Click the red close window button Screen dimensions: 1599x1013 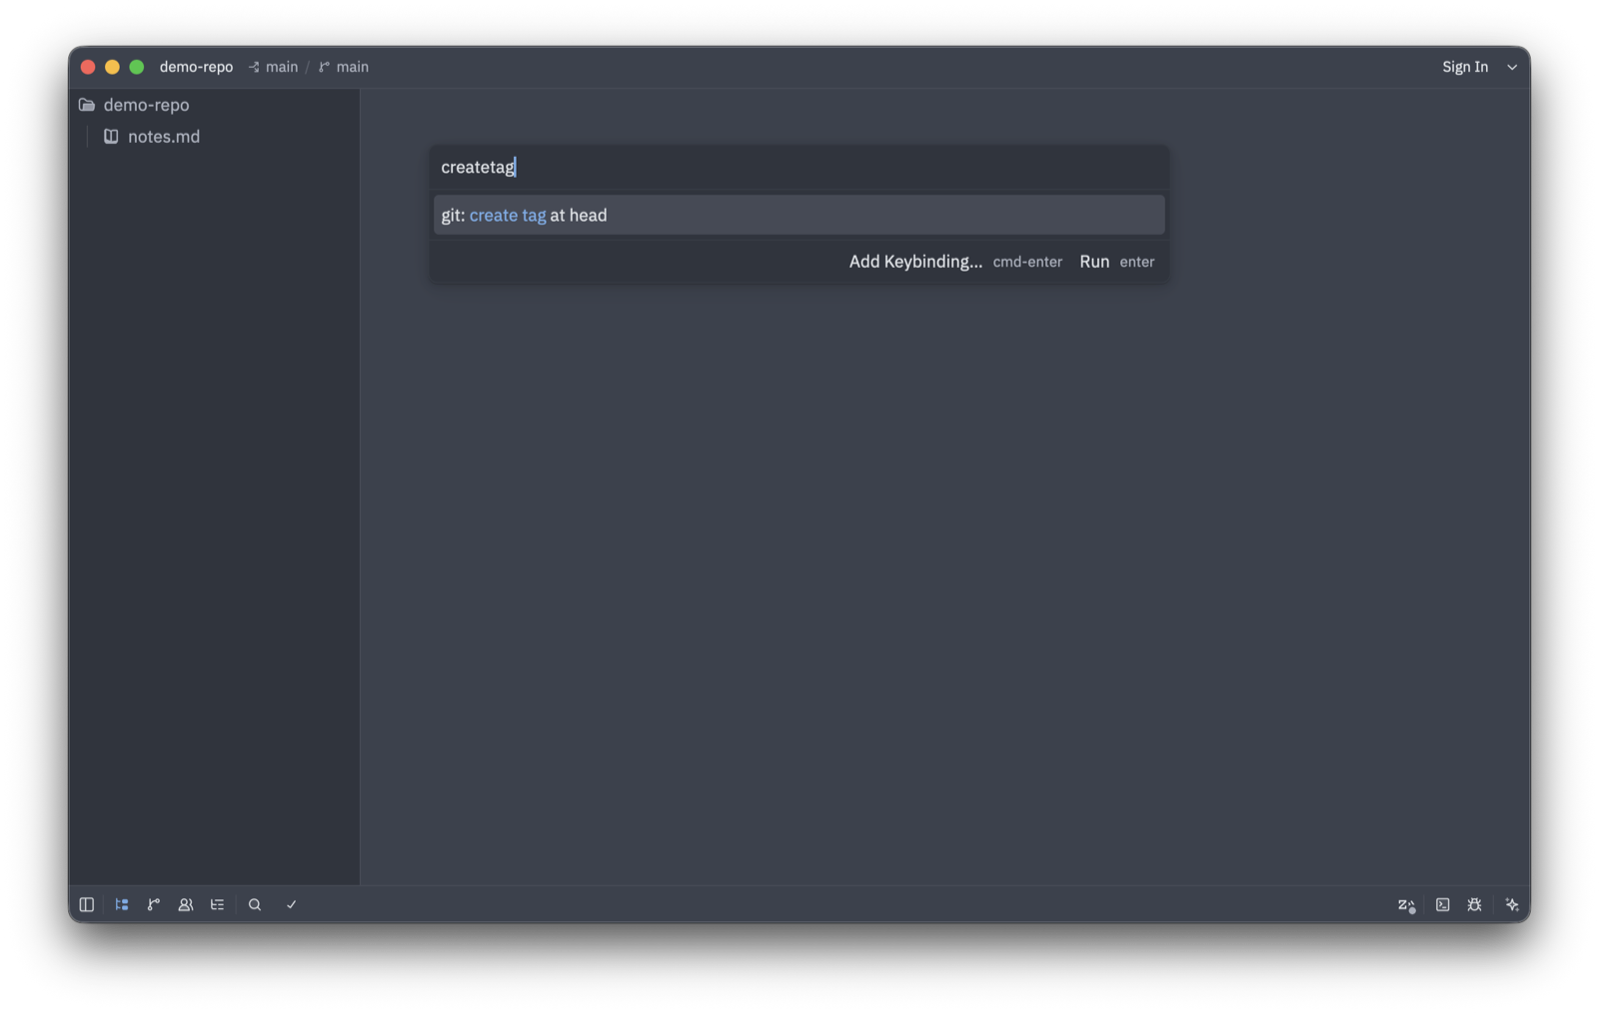coord(88,67)
